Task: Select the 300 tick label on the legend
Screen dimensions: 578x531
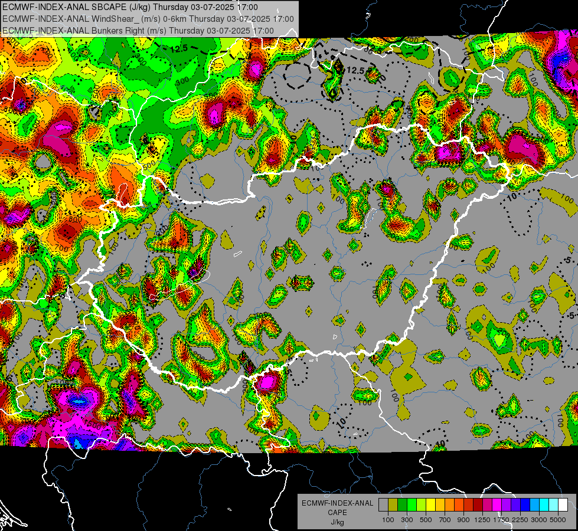Action: click(407, 520)
